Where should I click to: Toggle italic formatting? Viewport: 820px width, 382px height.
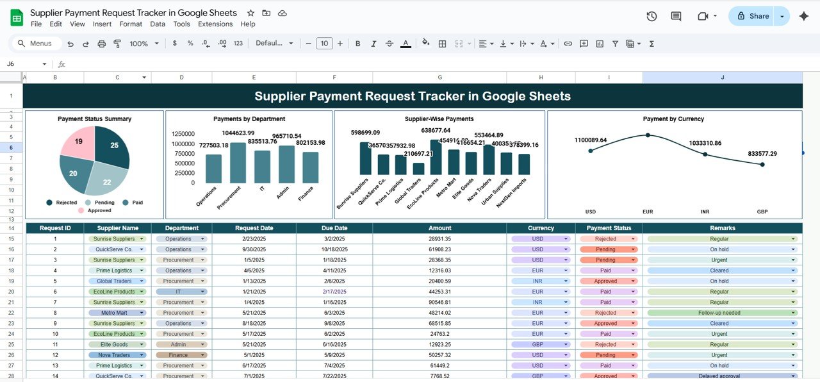pos(373,44)
